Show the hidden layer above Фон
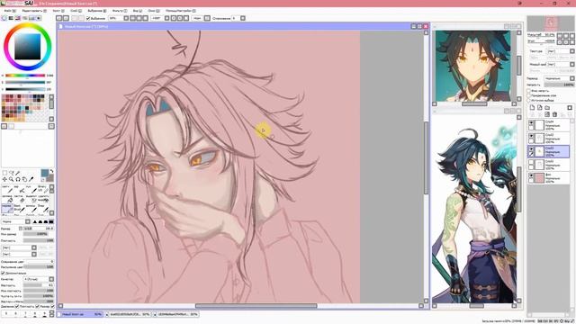 [x=531, y=163]
